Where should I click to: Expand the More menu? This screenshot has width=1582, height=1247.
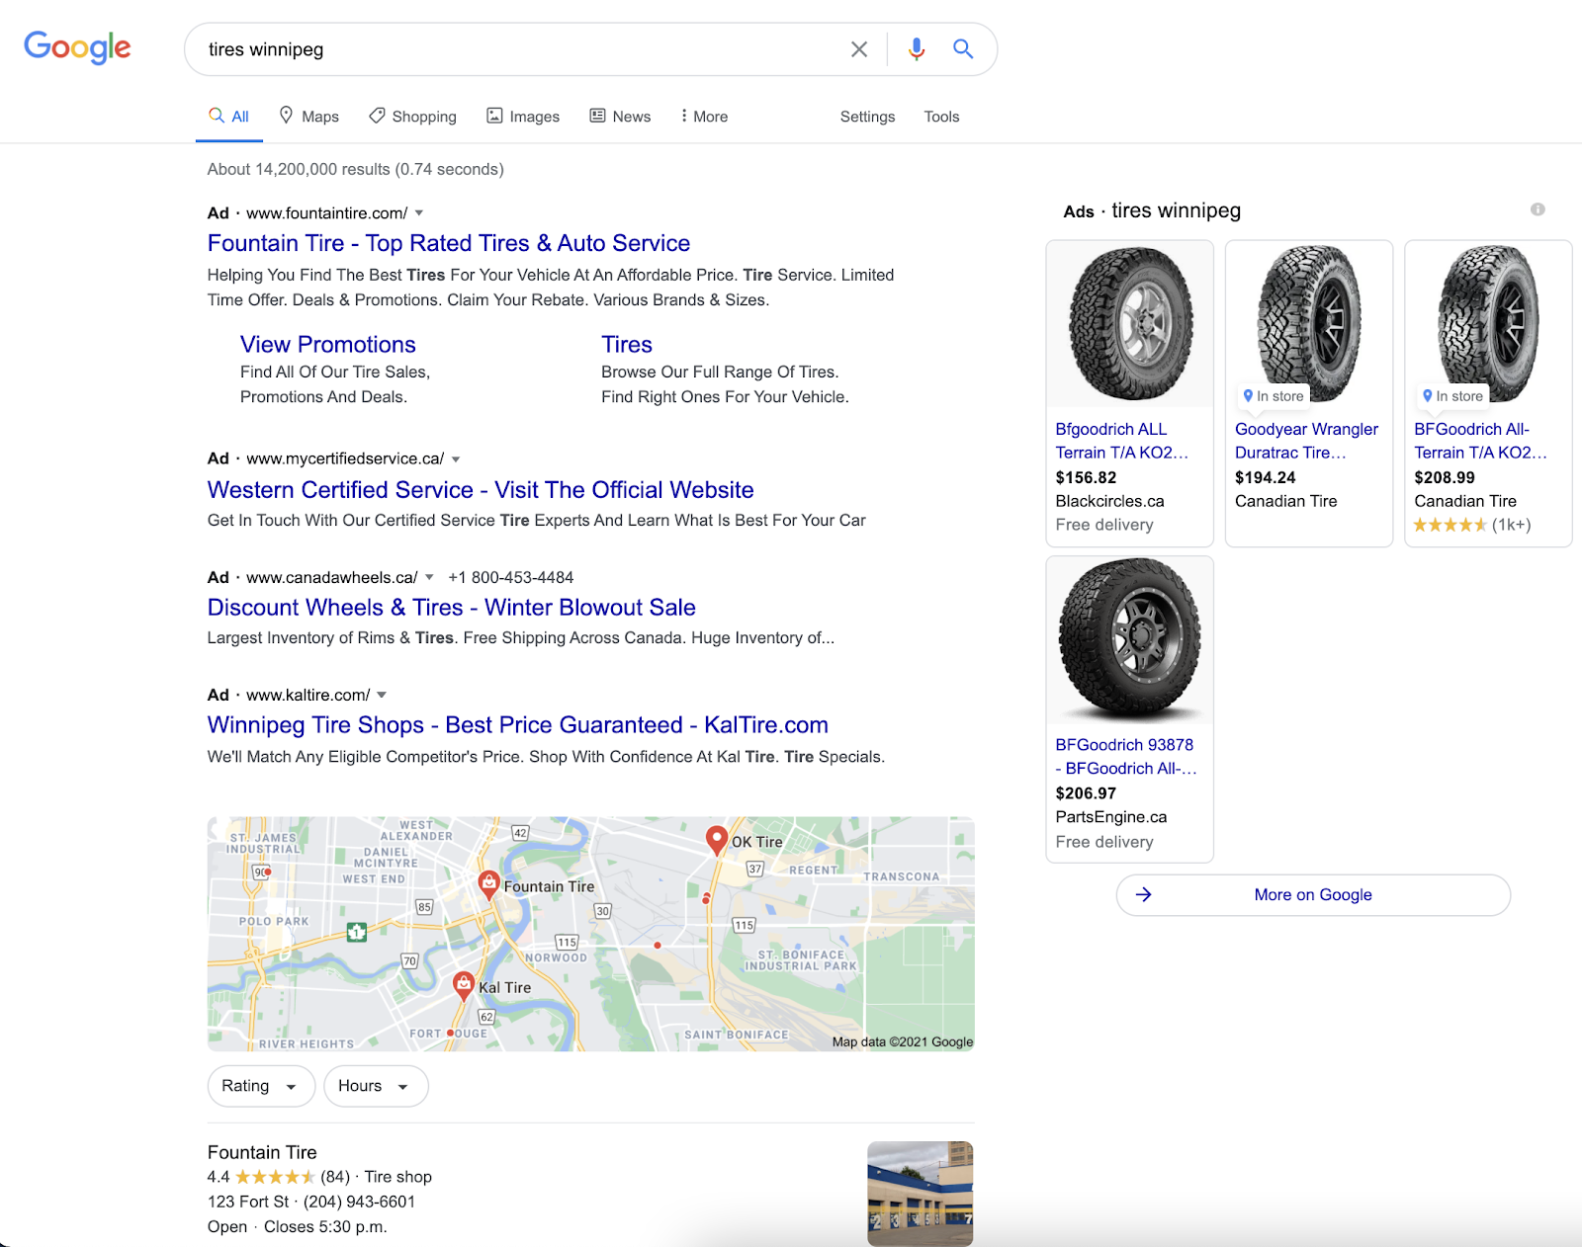pyautogui.click(x=704, y=117)
